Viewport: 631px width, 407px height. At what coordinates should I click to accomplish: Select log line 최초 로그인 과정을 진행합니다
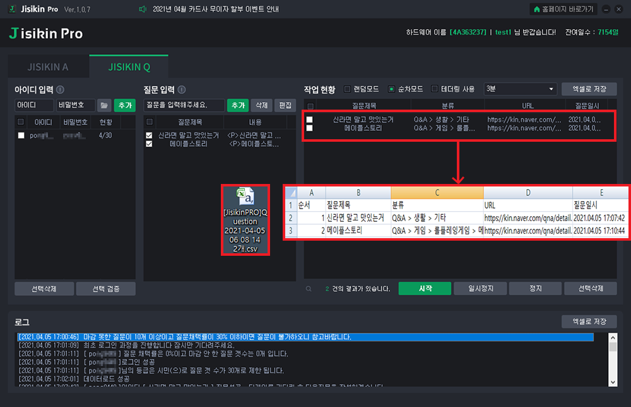click(126, 345)
